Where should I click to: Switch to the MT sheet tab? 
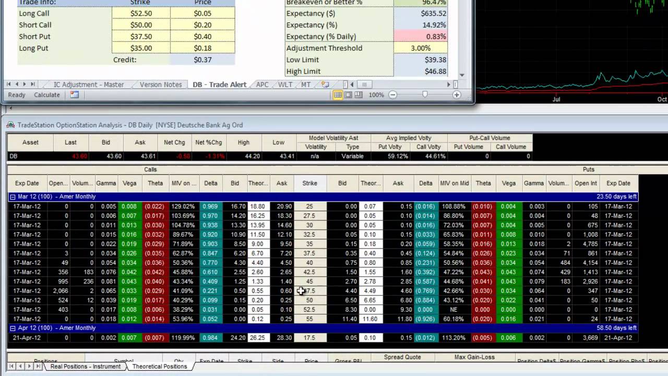[x=306, y=84]
